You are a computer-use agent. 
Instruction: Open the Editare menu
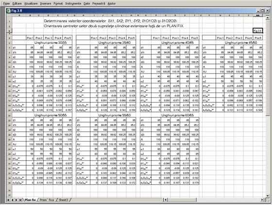17,3
